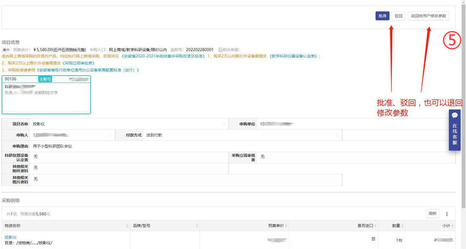Click the 驳回 reject button
The width and height of the screenshot is (466, 249).
pos(399,16)
